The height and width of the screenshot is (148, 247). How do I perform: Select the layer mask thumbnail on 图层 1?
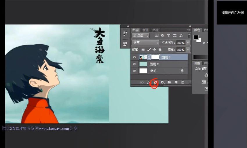pyautogui.click(x=155, y=57)
